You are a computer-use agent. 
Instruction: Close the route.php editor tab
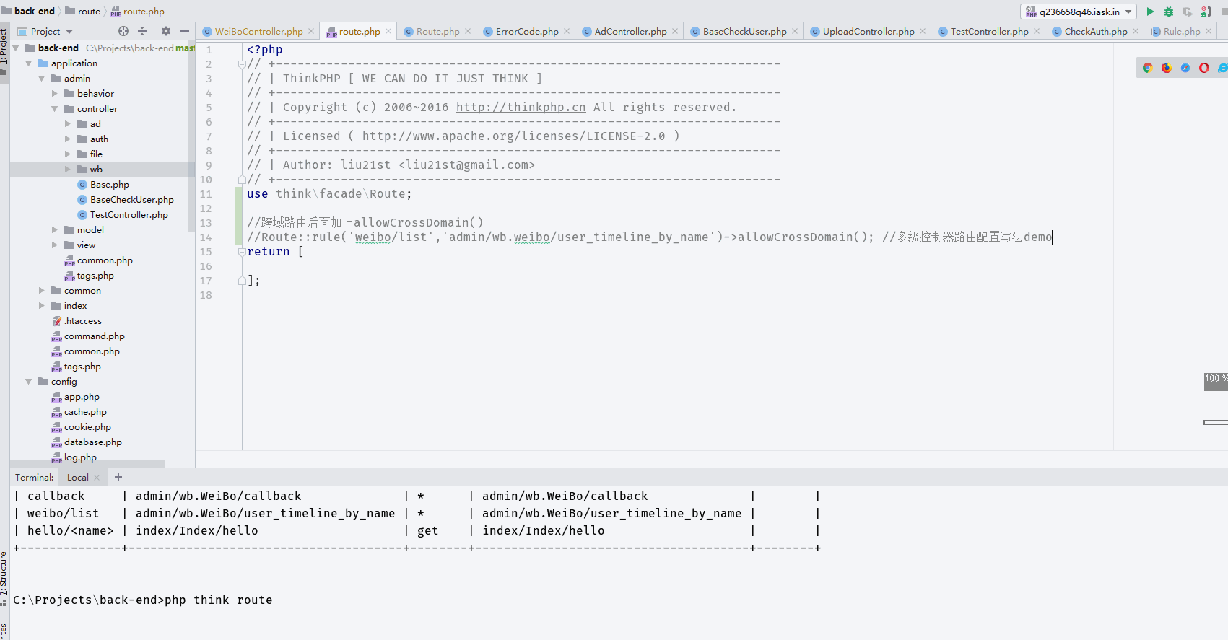[388, 31]
